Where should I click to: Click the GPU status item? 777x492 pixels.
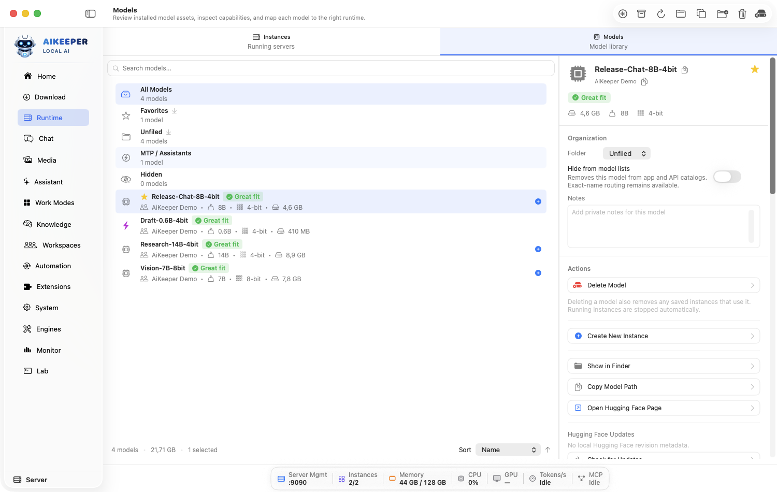tap(505, 479)
